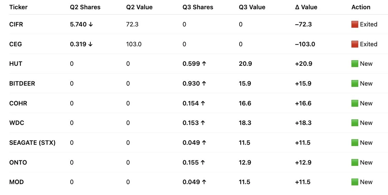Viewport: 388px width, 195px height.
Task: Click the red square beside CIFR's Exited
Action: tap(355, 24)
